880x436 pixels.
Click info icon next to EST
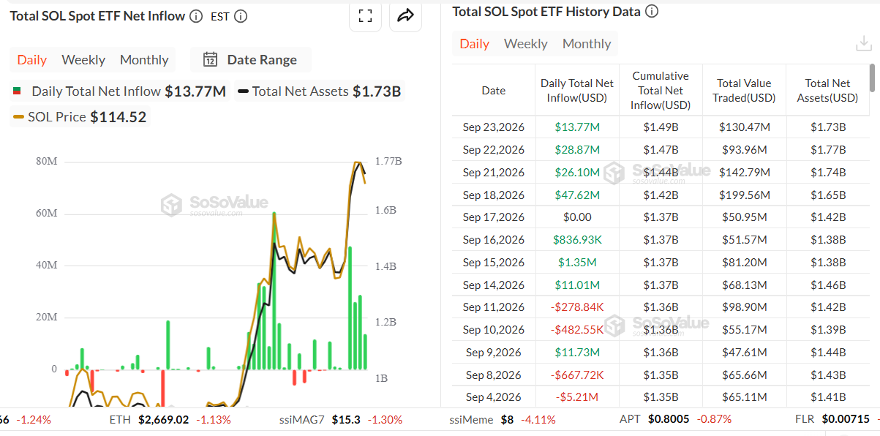coord(240,16)
